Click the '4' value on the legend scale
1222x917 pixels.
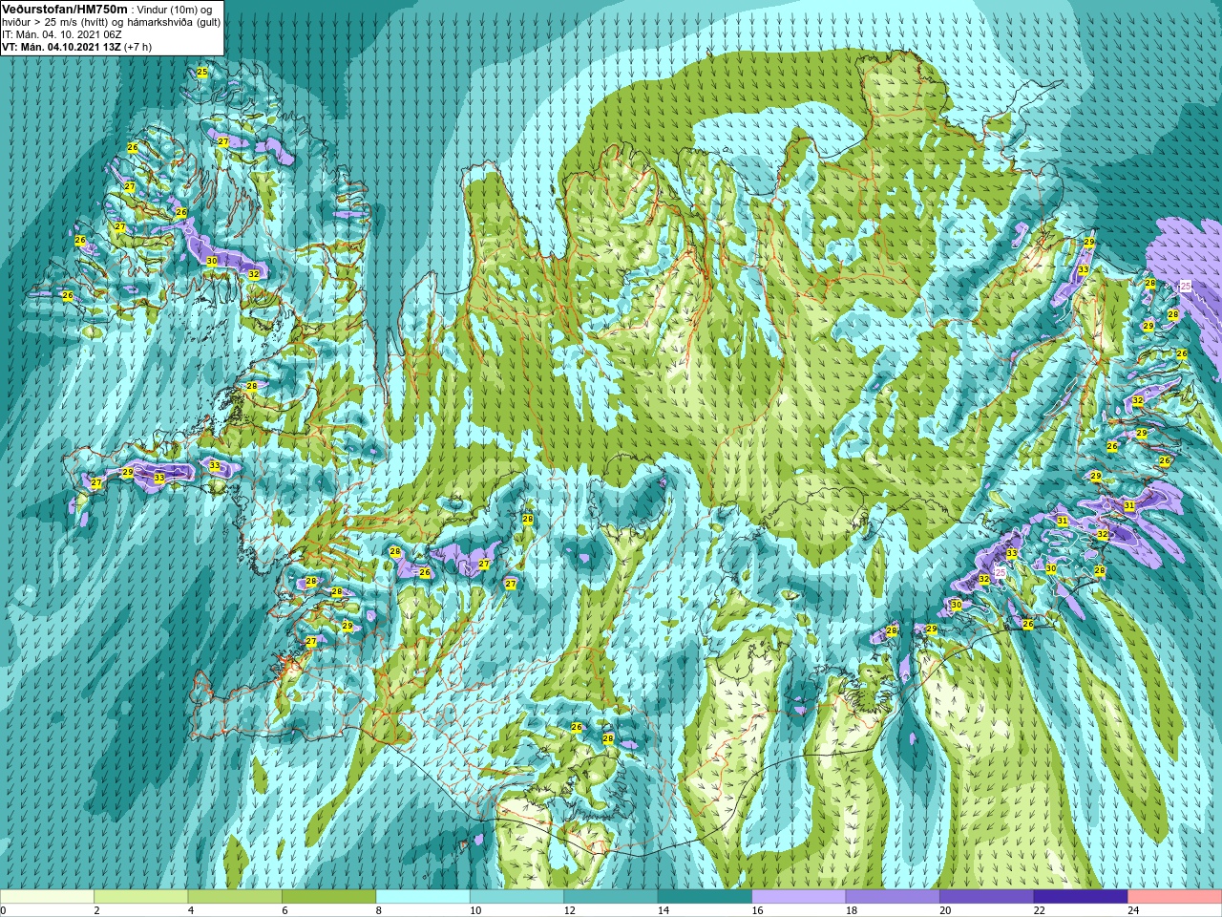coord(191,910)
